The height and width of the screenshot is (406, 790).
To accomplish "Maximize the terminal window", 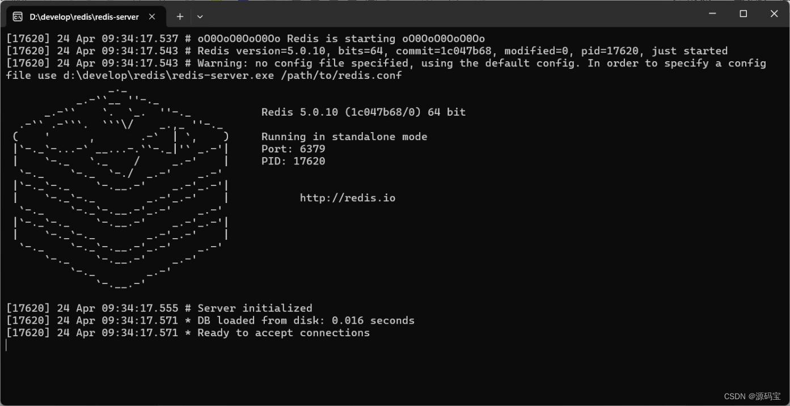I will click(x=743, y=13).
